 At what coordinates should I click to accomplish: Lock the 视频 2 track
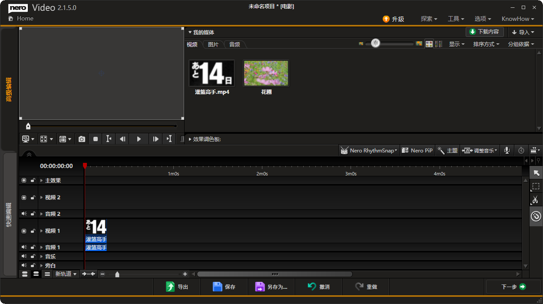pos(33,197)
